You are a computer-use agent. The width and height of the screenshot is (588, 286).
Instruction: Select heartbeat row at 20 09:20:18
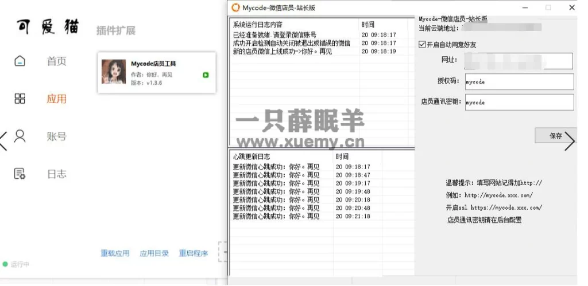[x=301, y=200]
